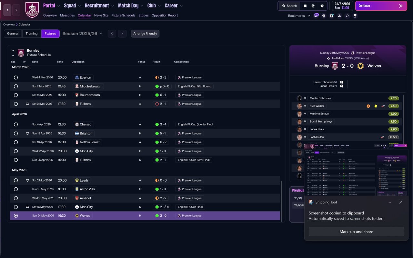
Task: Expand the Match Day menu chevron
Action: click(x=142, y=6)
